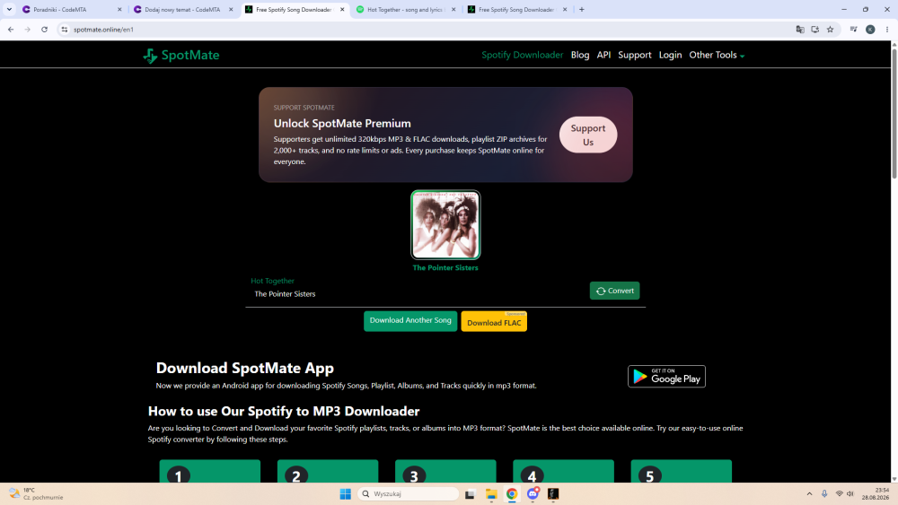This screenshot has width=898, height=505.
Task: Open the Chrome profile avatar
Action: pyautogui.click(x=870, y=30)
